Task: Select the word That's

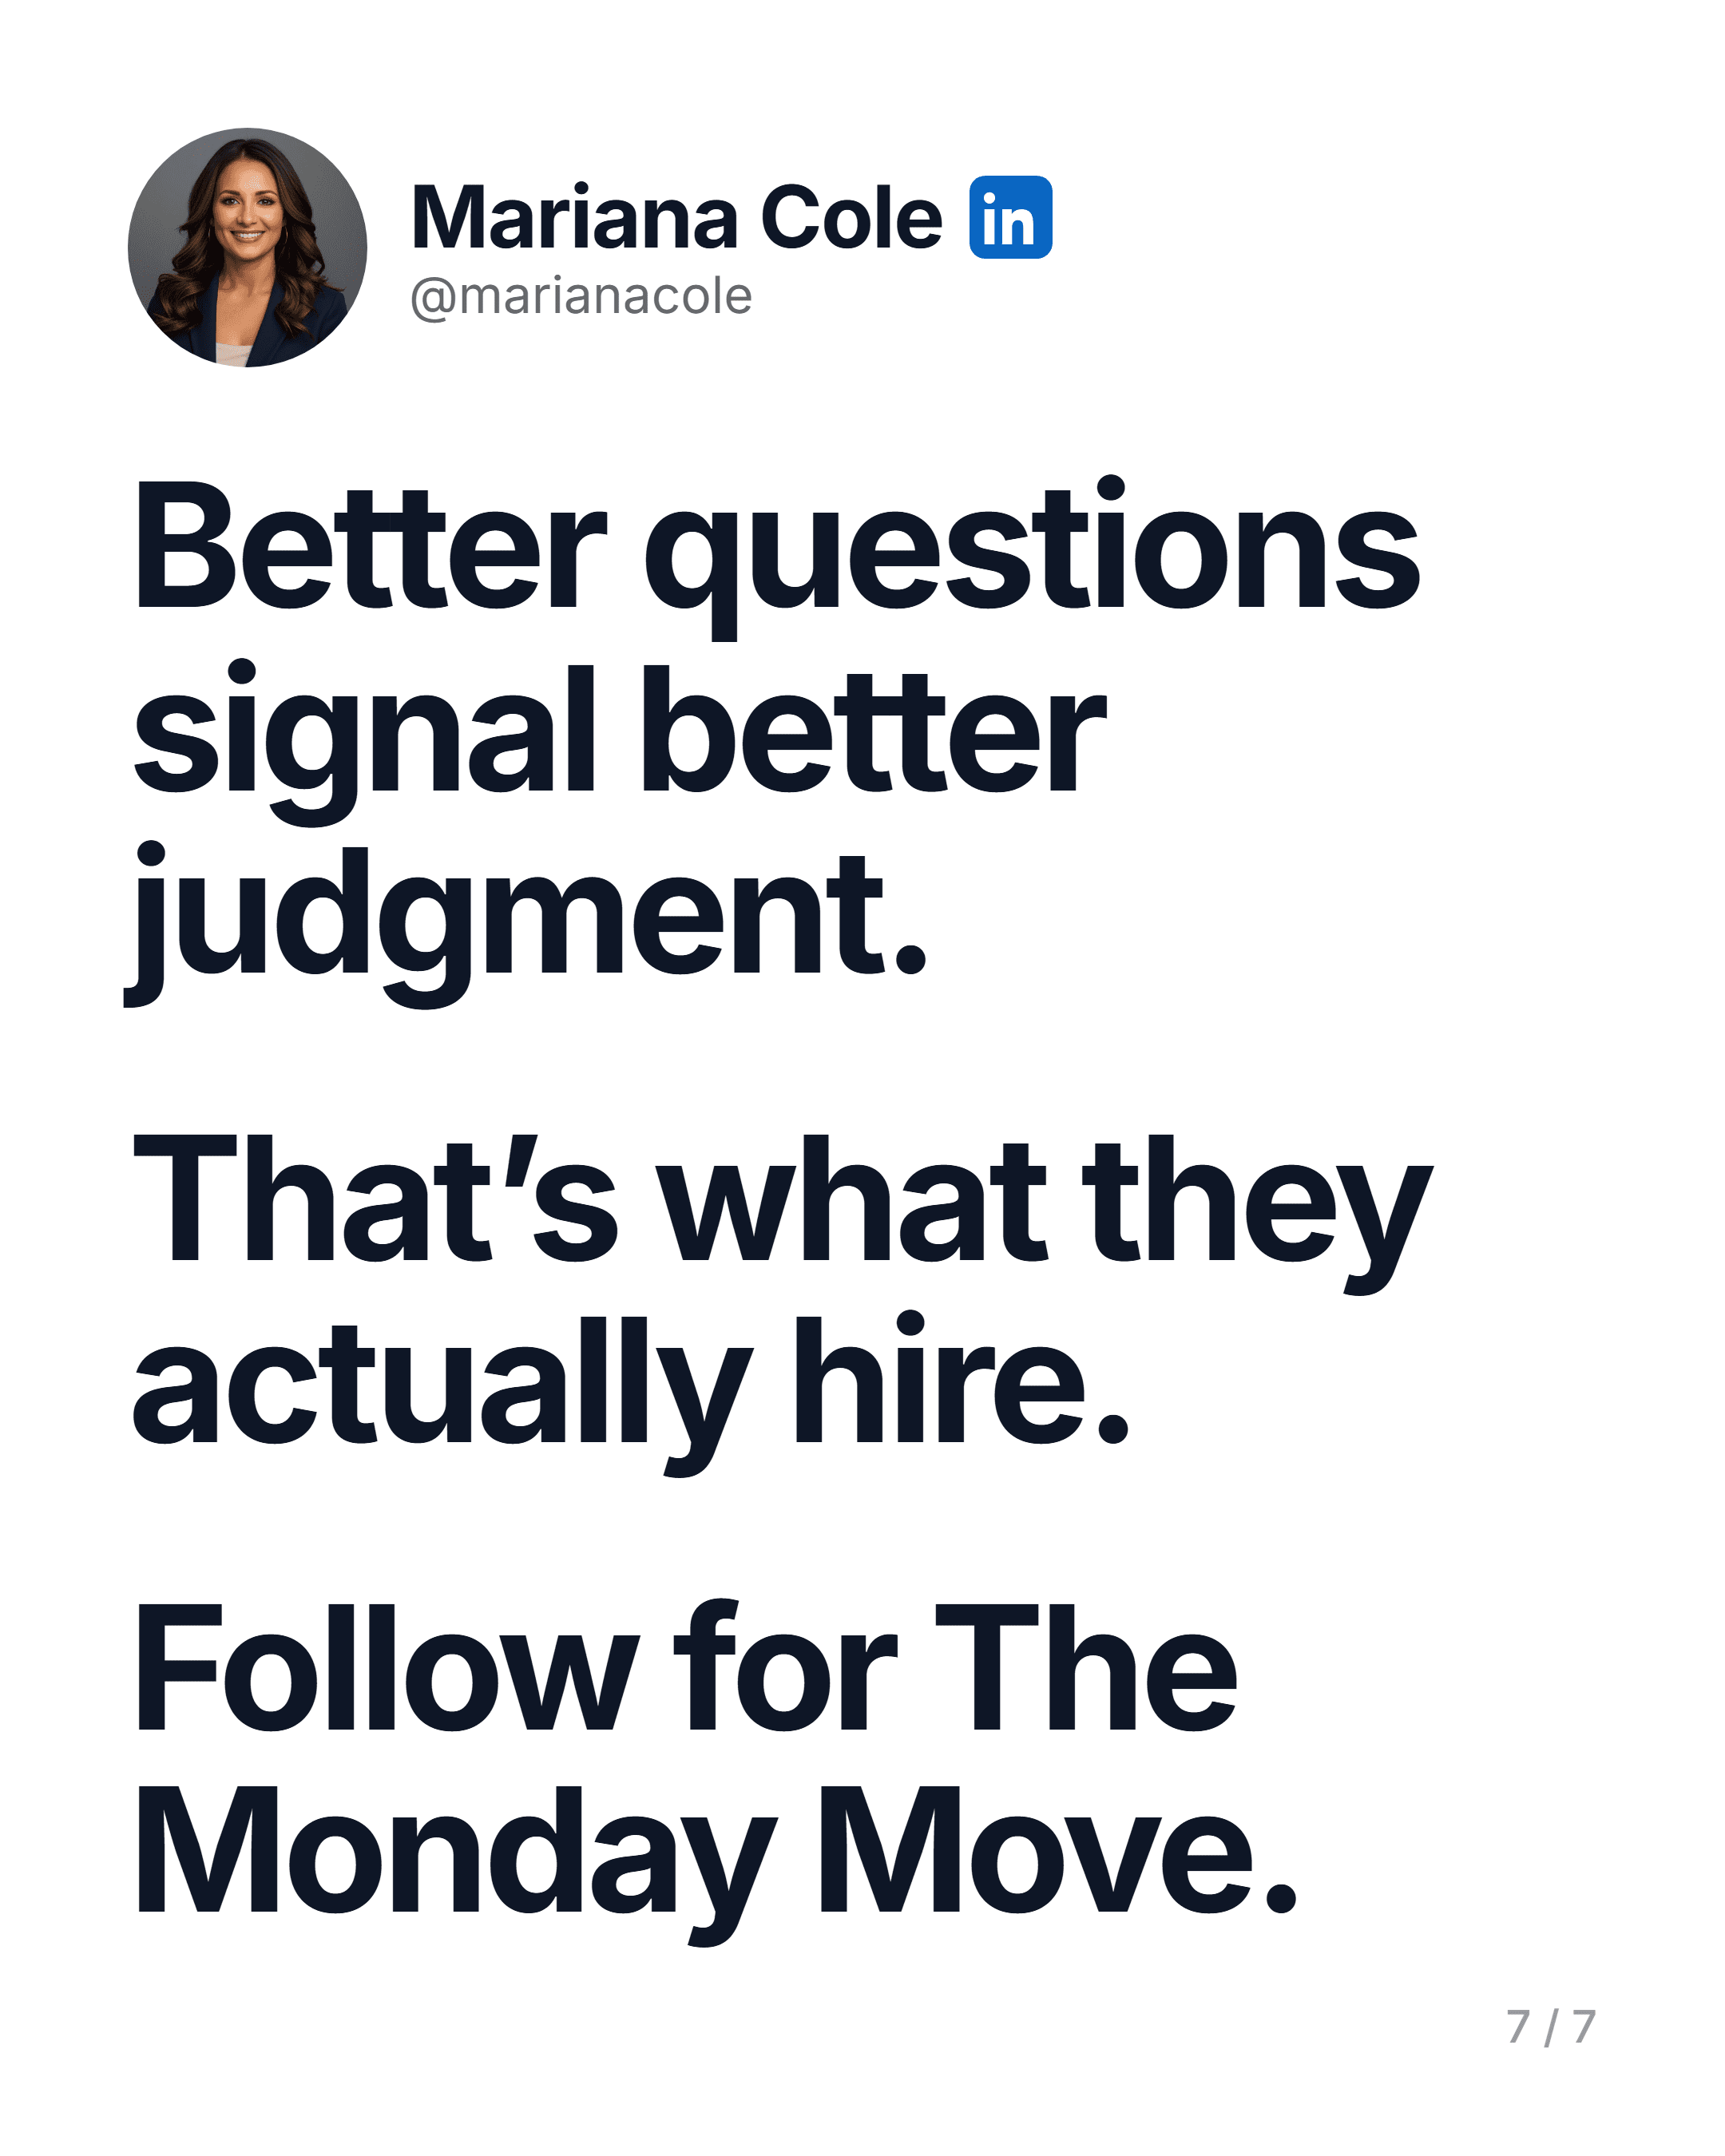Action: (x=374, y=1200)
